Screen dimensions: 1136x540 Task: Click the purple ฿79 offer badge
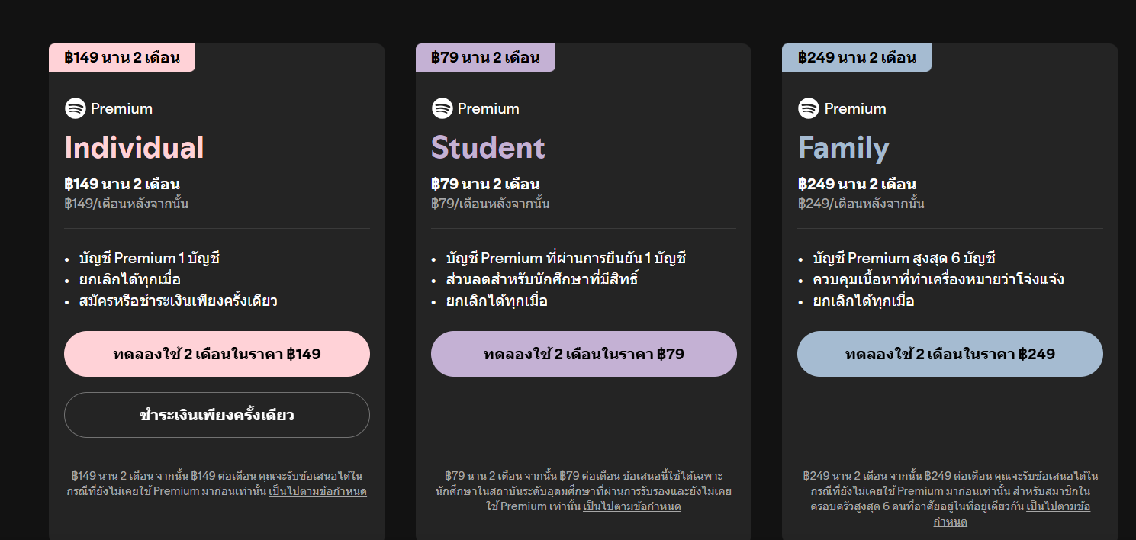(x=485, y=58)
